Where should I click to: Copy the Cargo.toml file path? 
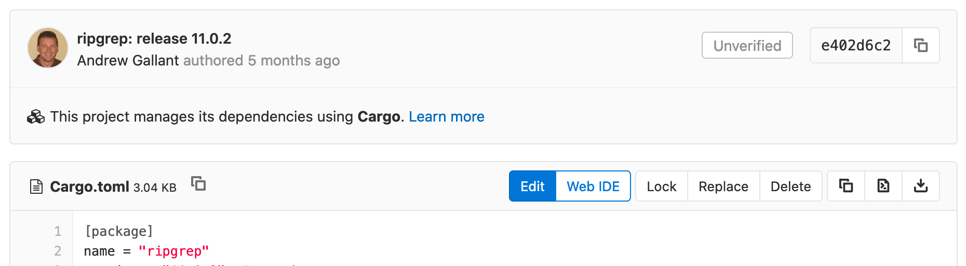click(x=198, y=184)
